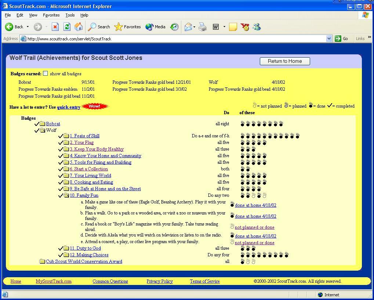374x300 pixels.
Task: Click the page icon in the address bar
Action: [x=23, y=39]
